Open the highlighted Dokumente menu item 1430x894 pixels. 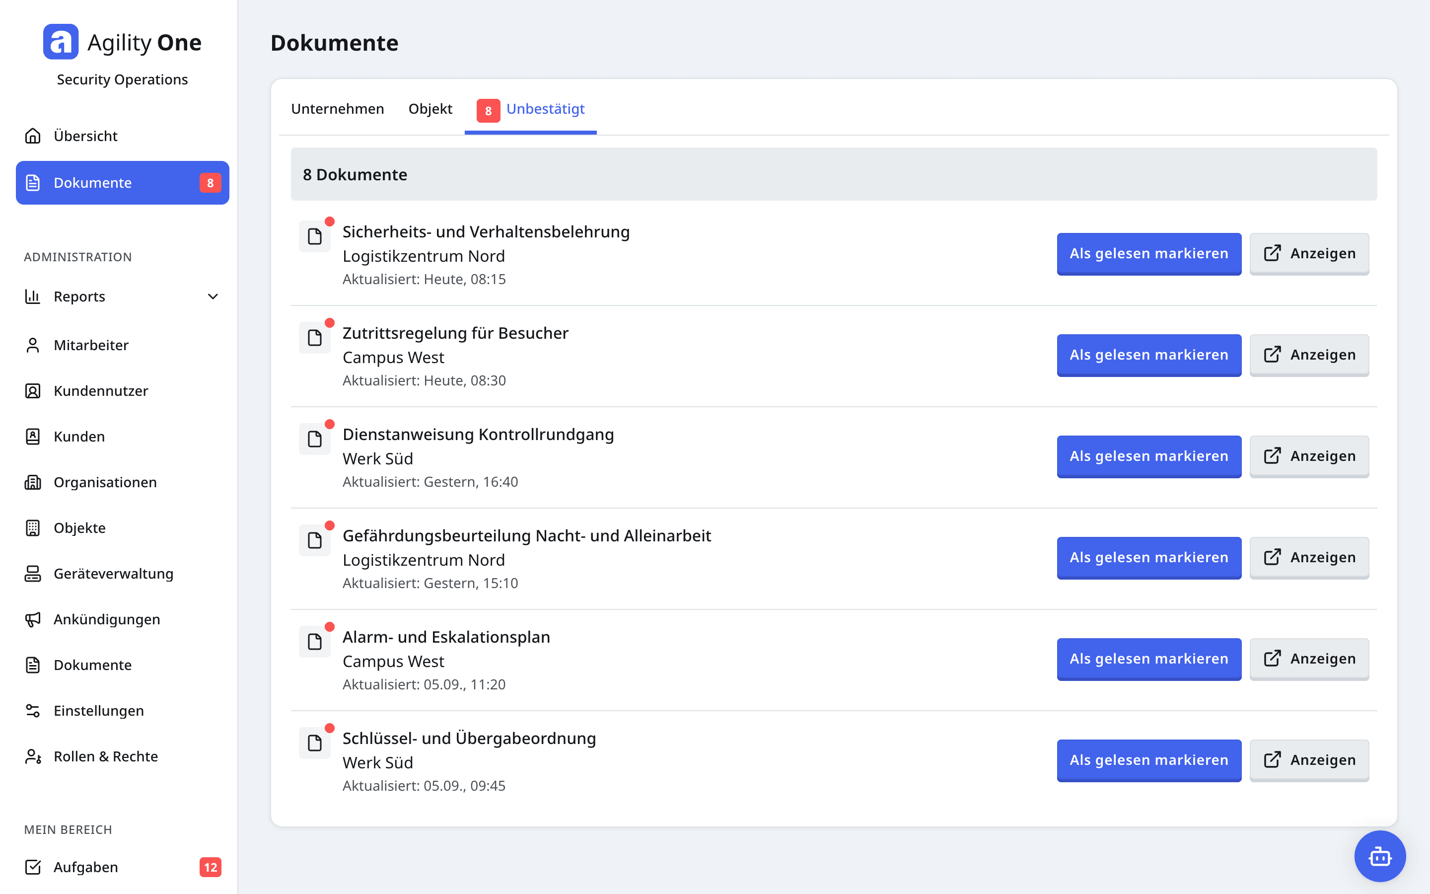[122, 183]
